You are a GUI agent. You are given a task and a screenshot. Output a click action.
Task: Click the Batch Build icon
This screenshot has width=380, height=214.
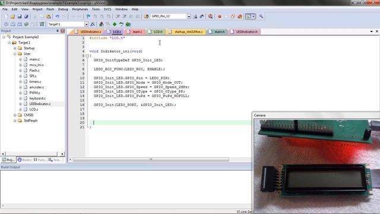point(26,24)
